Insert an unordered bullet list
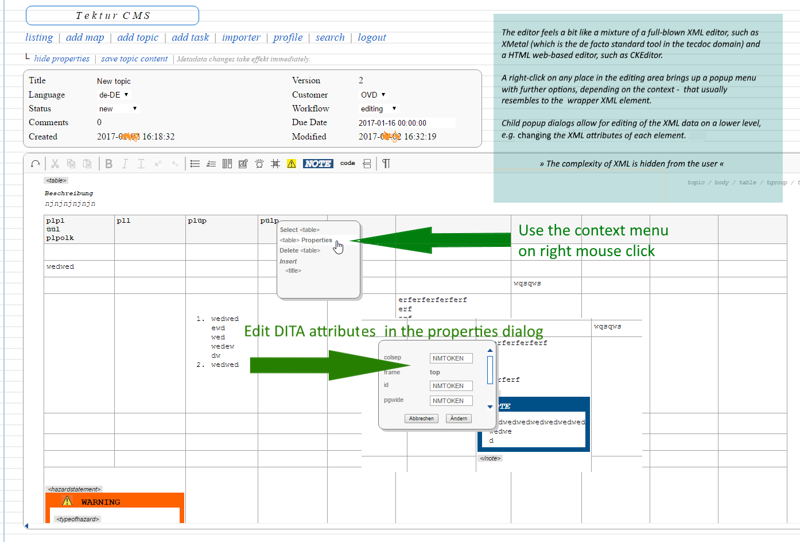 point(195,164)
